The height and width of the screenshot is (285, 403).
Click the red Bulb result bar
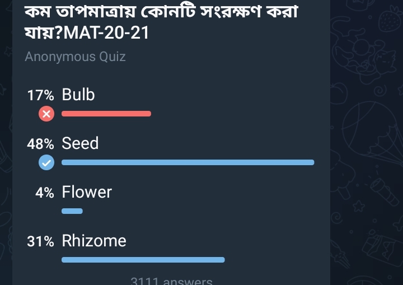pyautogui.click(x=106, y=114)
